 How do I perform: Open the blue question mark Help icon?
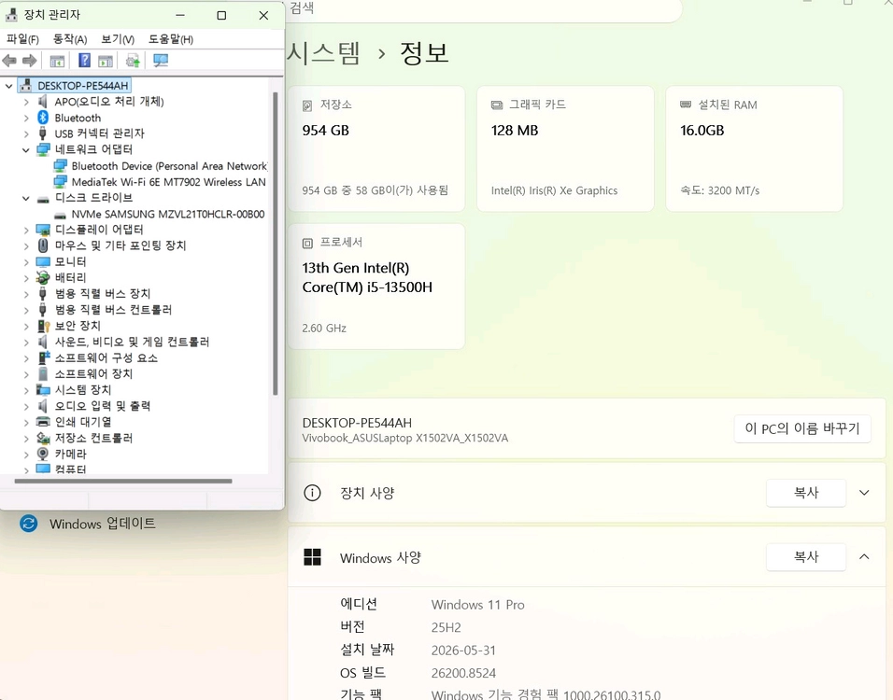(x=84, y=61)
